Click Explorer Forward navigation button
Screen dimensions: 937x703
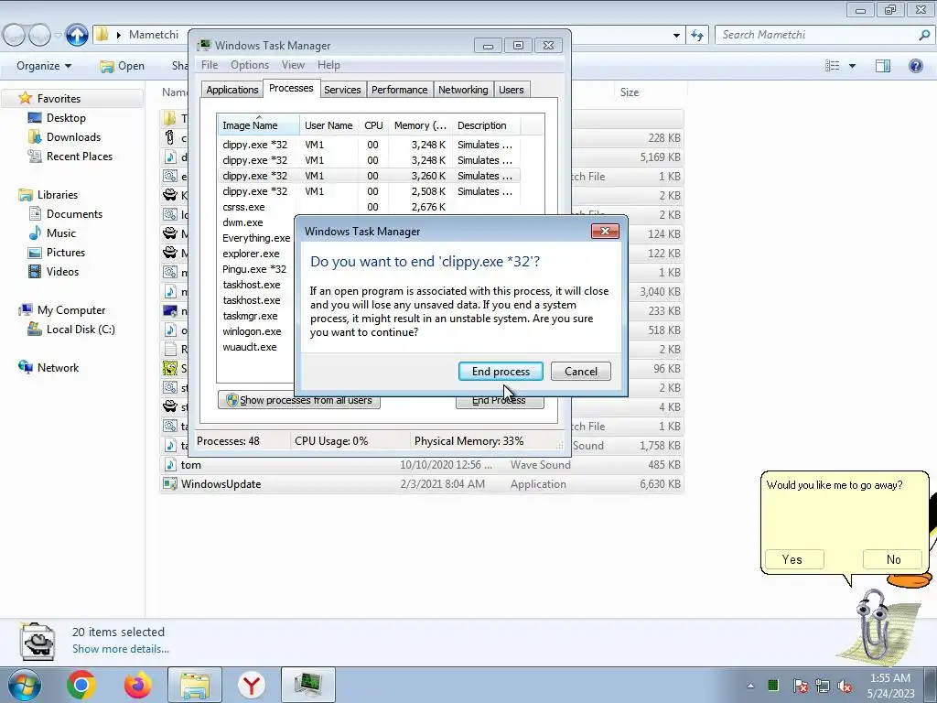click(x=39, y=36)
